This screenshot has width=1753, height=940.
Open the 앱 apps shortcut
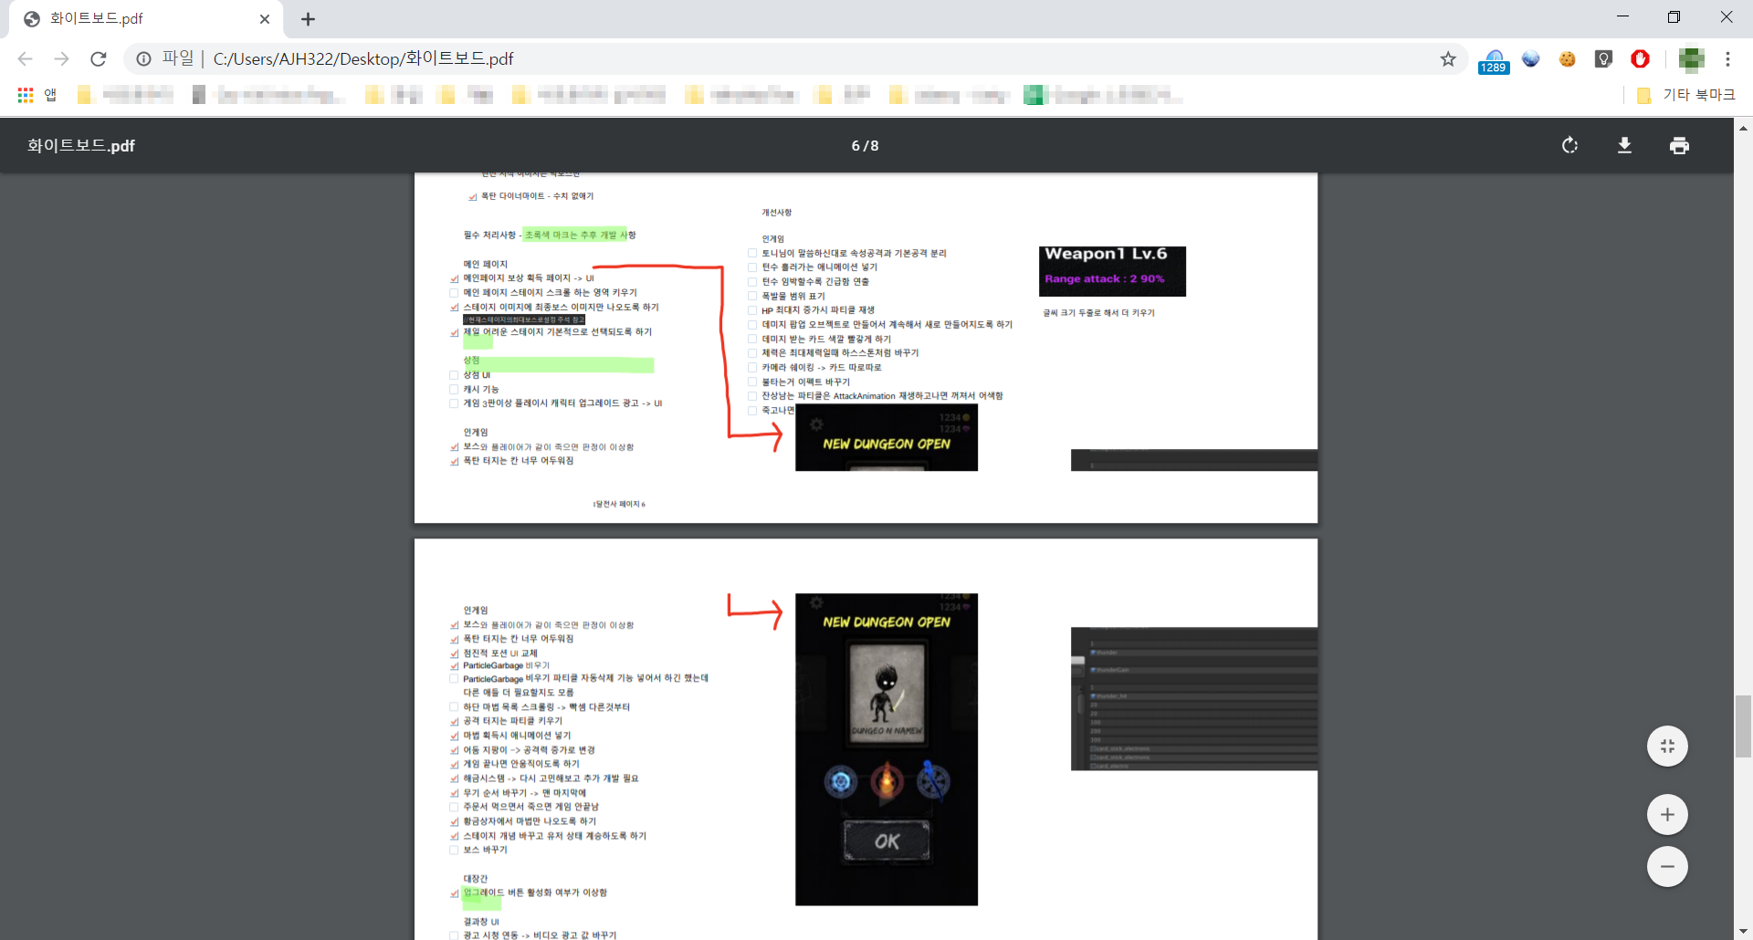(x=37, y=95)
